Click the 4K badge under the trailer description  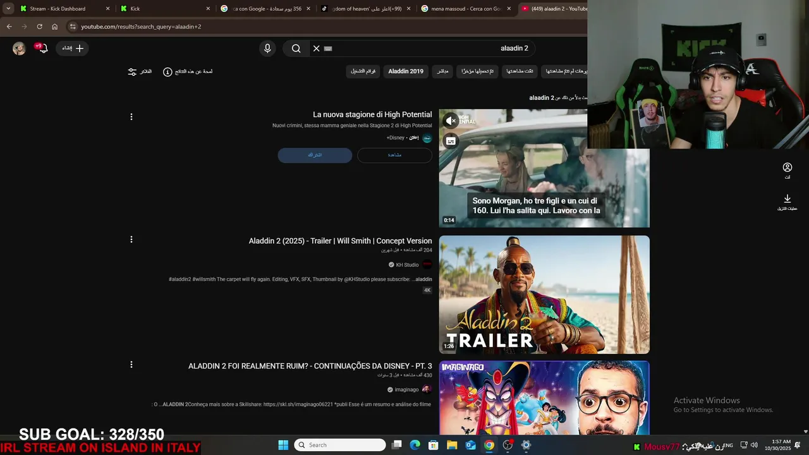point(427,290)
